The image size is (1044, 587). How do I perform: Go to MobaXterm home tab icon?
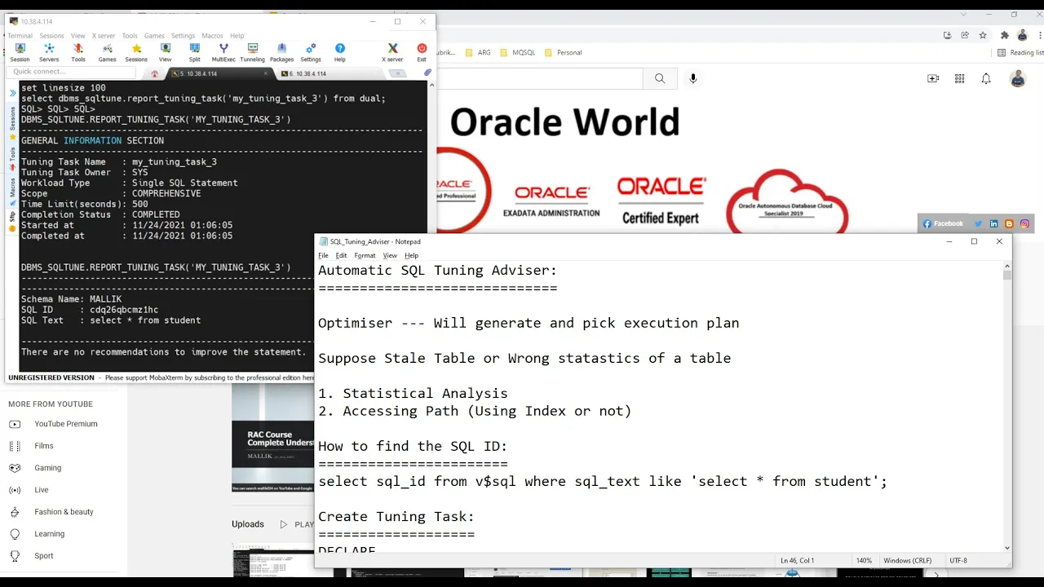pyautogui.click(x=155, y=73)
